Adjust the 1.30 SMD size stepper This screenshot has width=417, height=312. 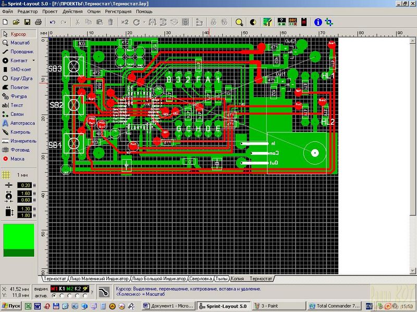(x=34, y=209)
